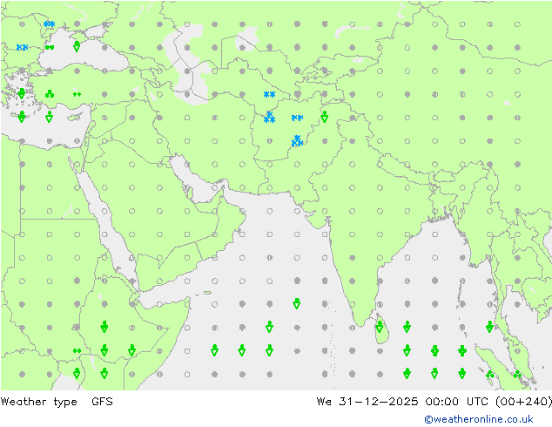Screen dimensions: 552x427
Task: Select the 'Weather type' caption text
Action: (38, 402)
